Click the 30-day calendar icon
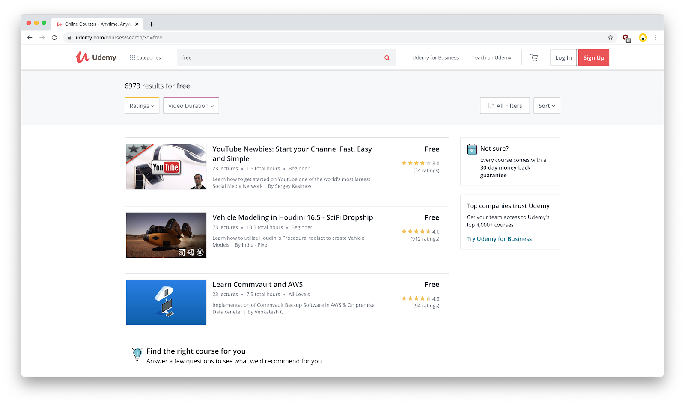The width and height of the screenshot is (685, 405). pos(472,149)
